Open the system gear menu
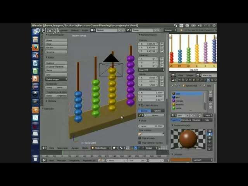 pyautogui.click(x=214, y=26)
